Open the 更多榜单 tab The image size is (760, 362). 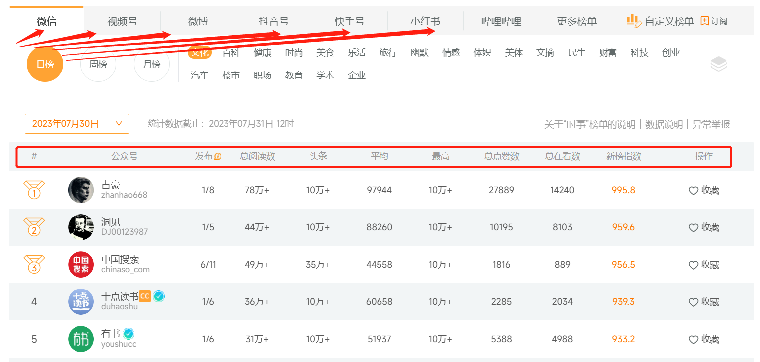[577, 21]
